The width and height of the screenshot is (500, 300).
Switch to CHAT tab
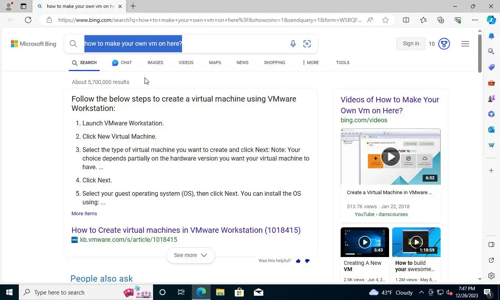pos(122,62)
